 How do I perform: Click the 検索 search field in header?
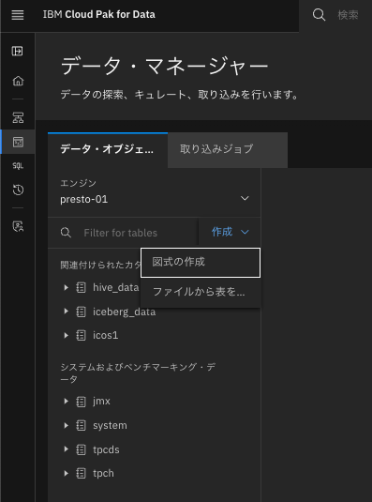point(348,15)
